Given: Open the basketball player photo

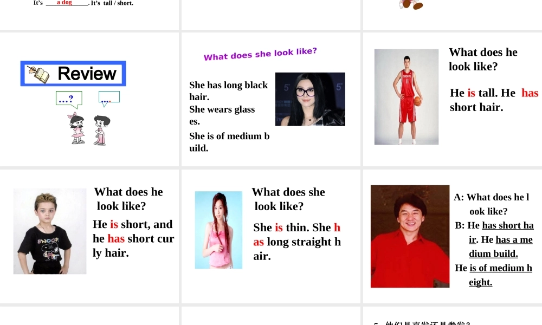Looking at the screenshot, I should [x=406, y=97].
